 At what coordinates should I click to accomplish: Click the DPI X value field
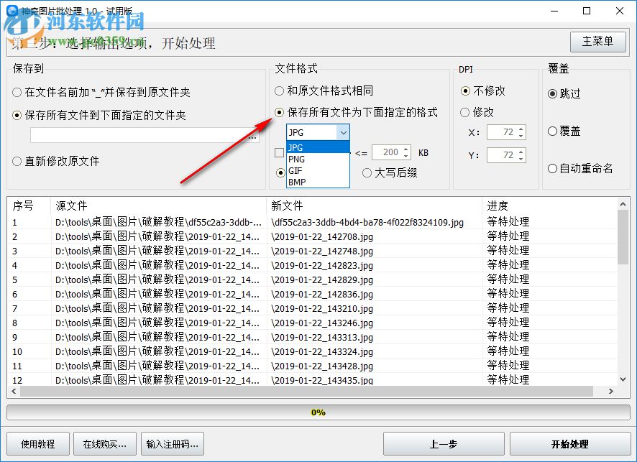[502, 132]
